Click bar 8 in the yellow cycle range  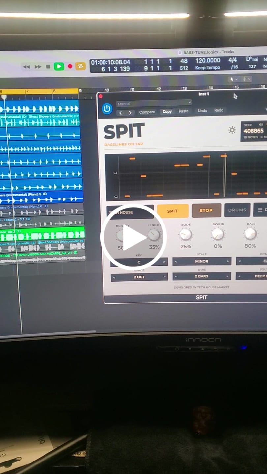[x=54, y=91]
